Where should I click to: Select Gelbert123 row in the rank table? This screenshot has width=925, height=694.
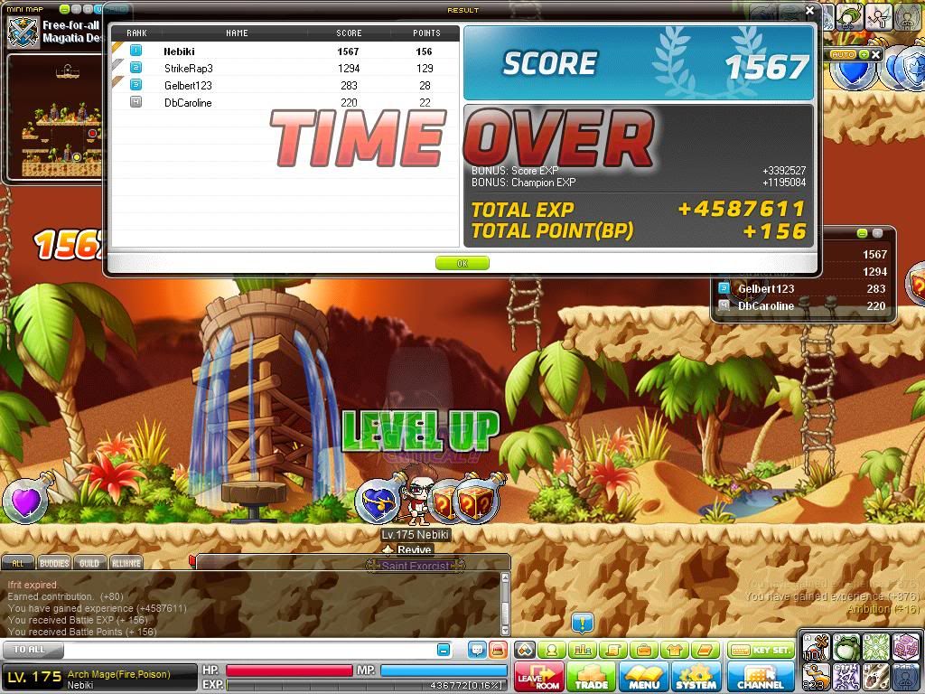pyautogui.click(x=285, y=86)
